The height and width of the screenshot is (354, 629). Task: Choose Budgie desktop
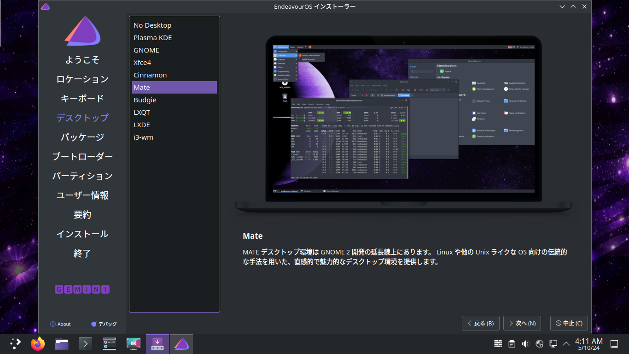coord(175,100)
